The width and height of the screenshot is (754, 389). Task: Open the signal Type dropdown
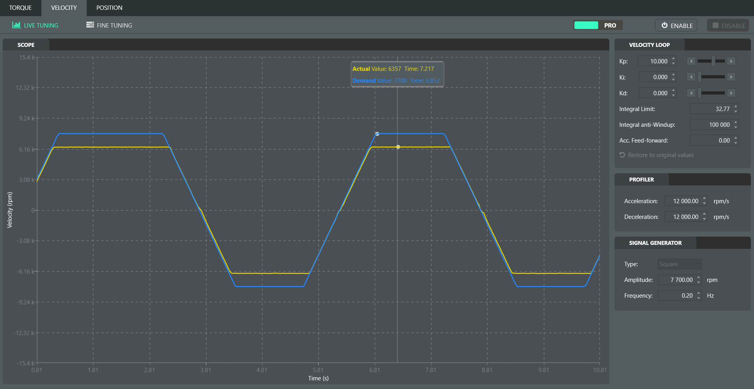click(680, 264)
